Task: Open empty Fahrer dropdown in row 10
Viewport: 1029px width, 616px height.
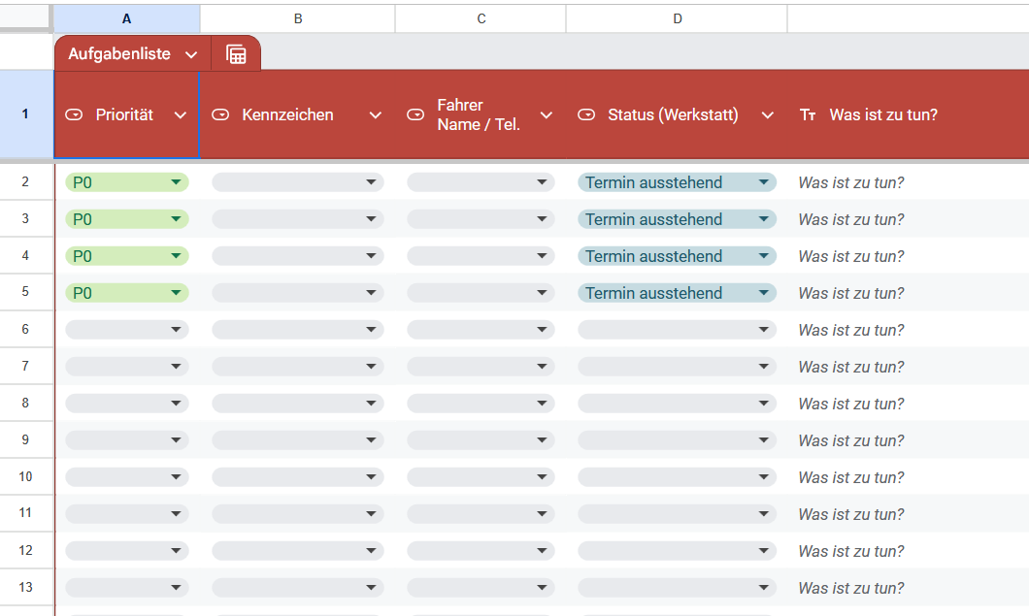Action: click(481, 477)
